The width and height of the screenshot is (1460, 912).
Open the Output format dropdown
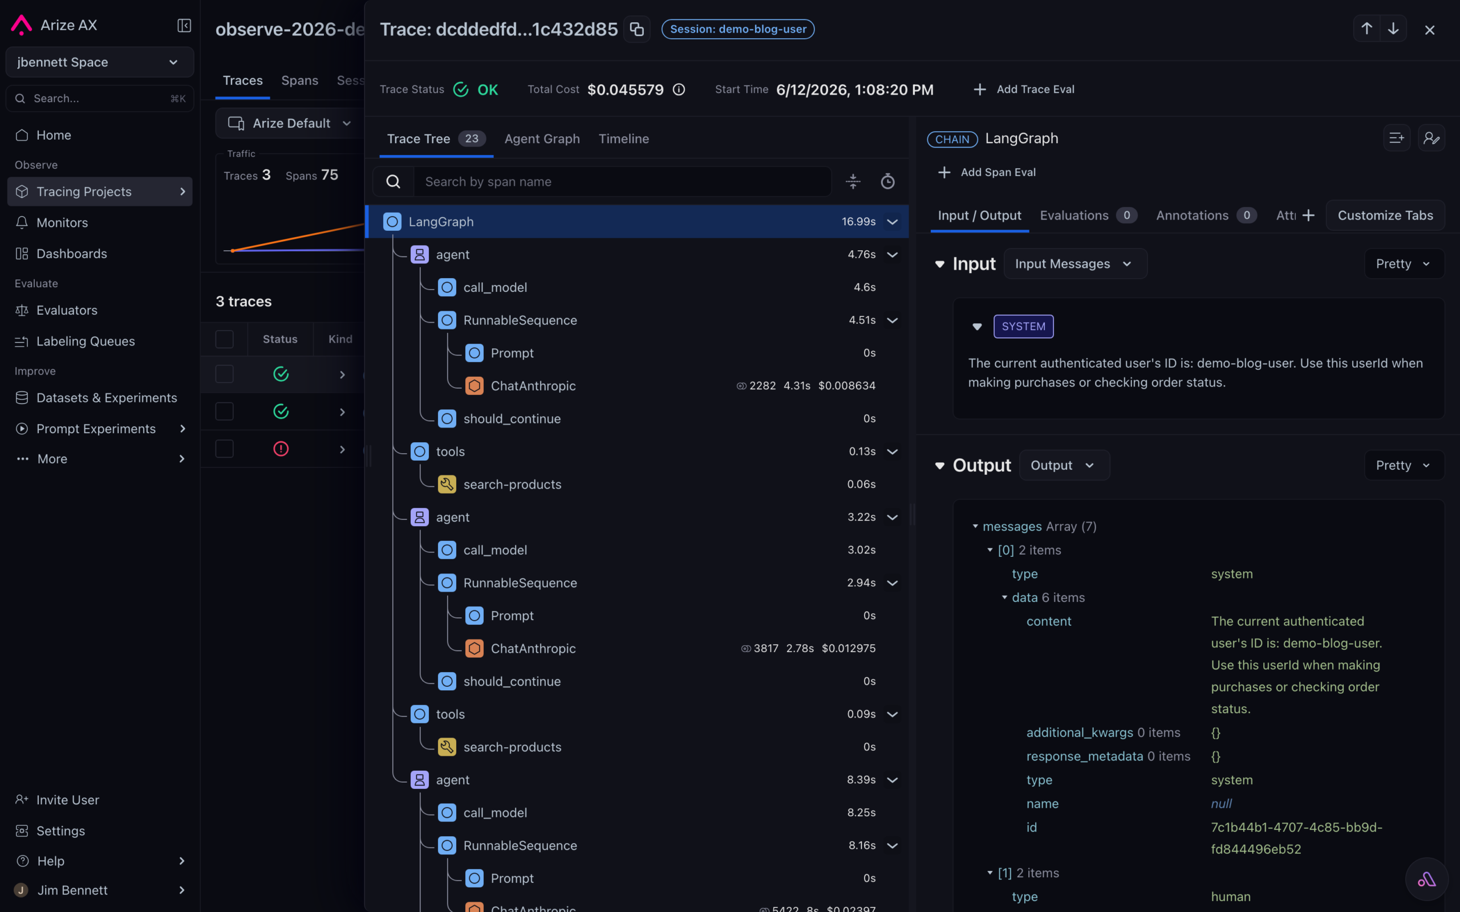[1064, 465]
